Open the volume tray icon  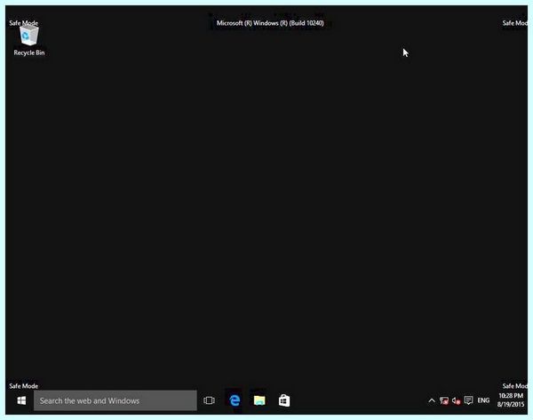point(457,401)
